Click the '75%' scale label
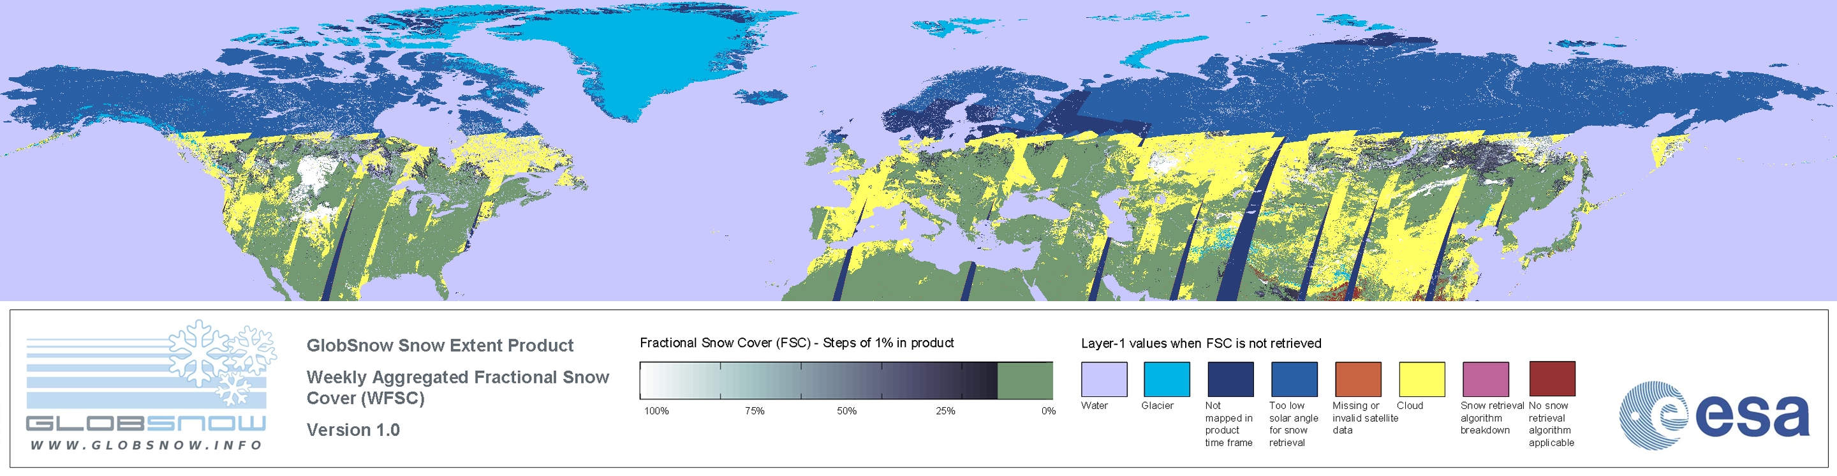This screenshot has width=1837, height=476. [755, 411]
